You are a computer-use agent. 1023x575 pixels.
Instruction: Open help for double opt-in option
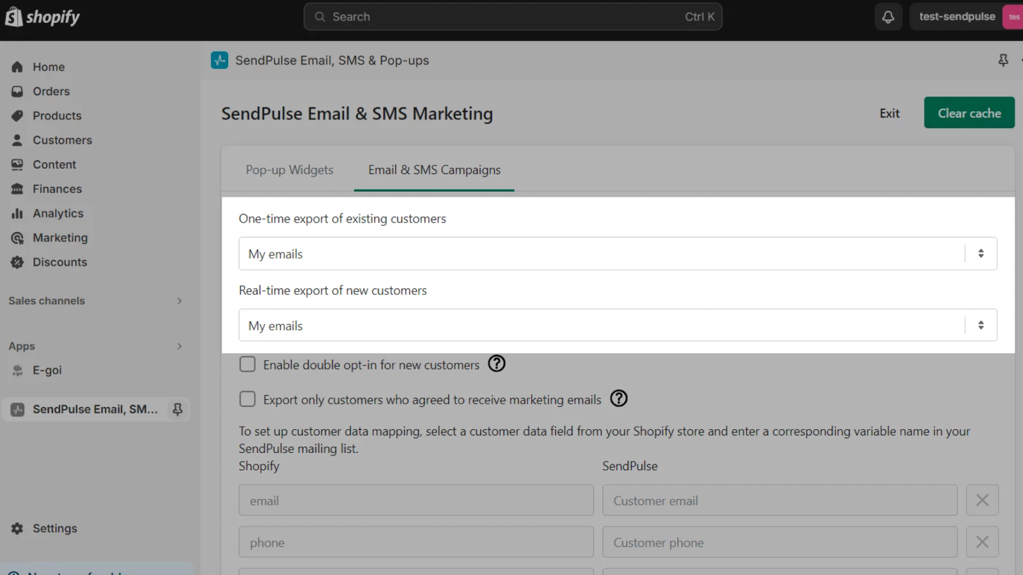point(497,364)
